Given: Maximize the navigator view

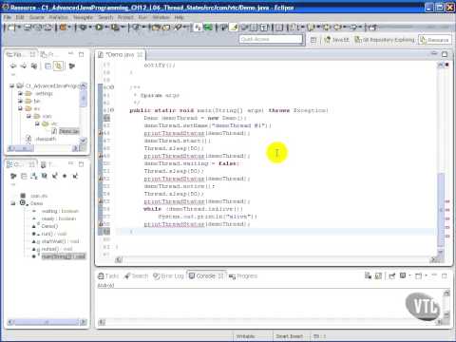Looking at the screenshot, I should 81,54.
